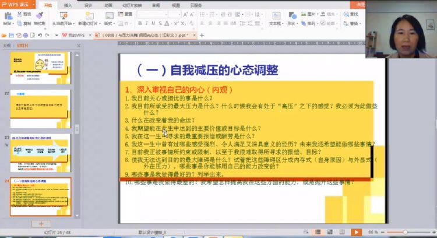The image size is (437, 238).
Task: Switch to the 我的WPS document tab
Action: pos(74,35)
